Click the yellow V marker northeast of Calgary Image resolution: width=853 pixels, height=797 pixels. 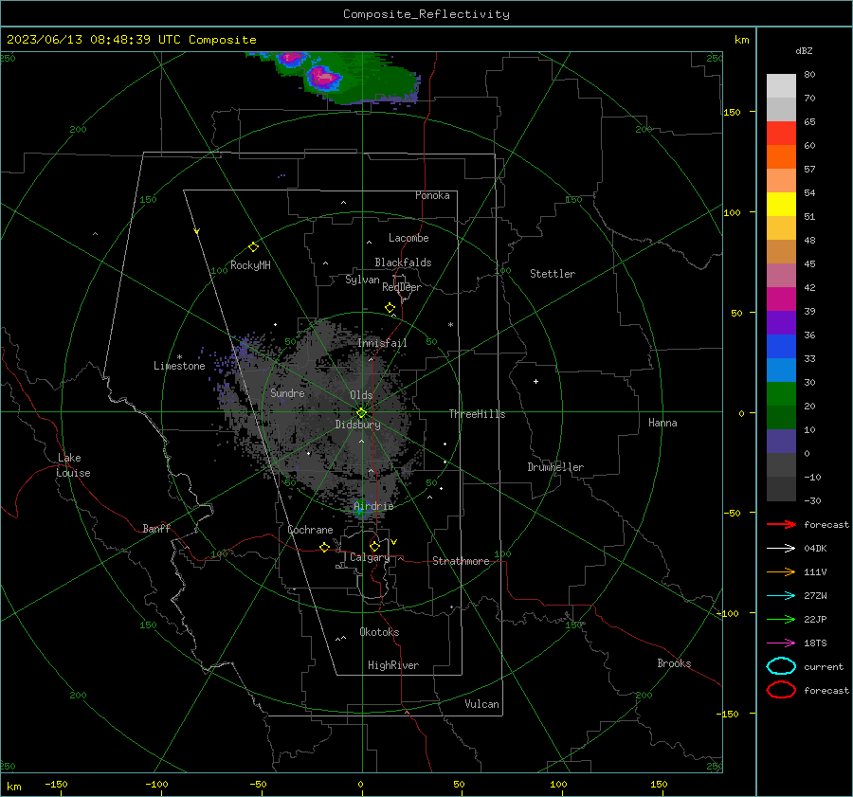394,542
